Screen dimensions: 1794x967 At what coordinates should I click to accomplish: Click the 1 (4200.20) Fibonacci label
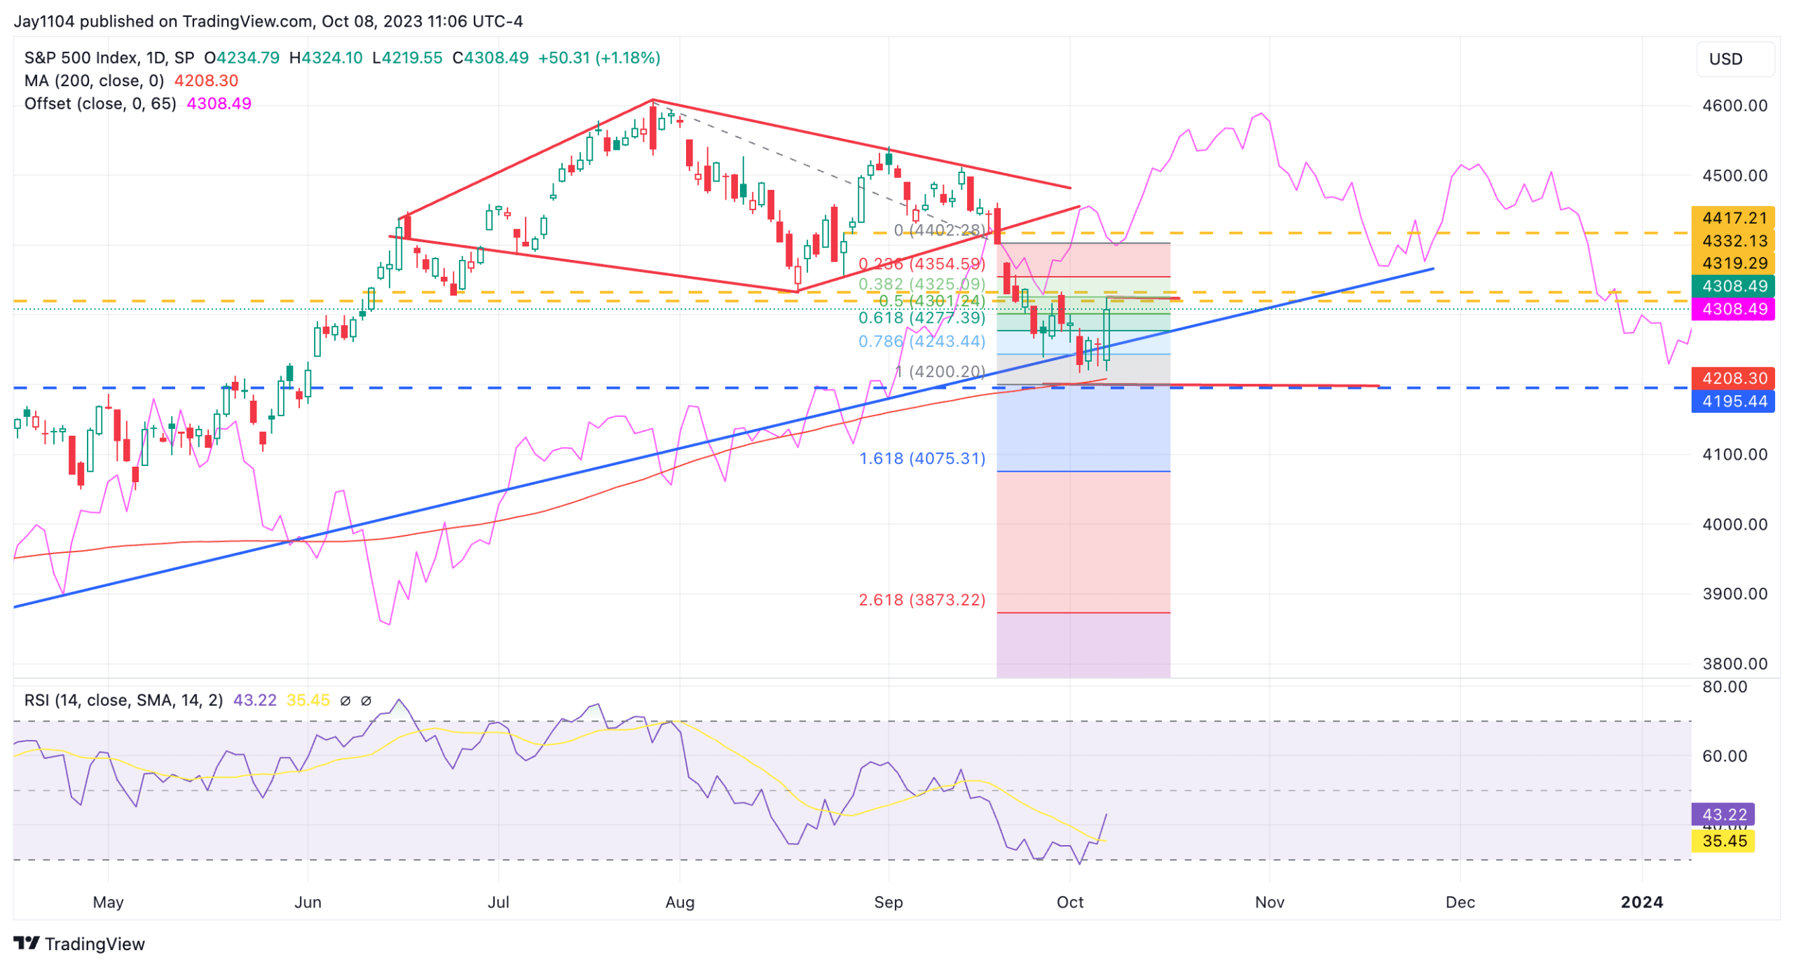tap(940, 371)
